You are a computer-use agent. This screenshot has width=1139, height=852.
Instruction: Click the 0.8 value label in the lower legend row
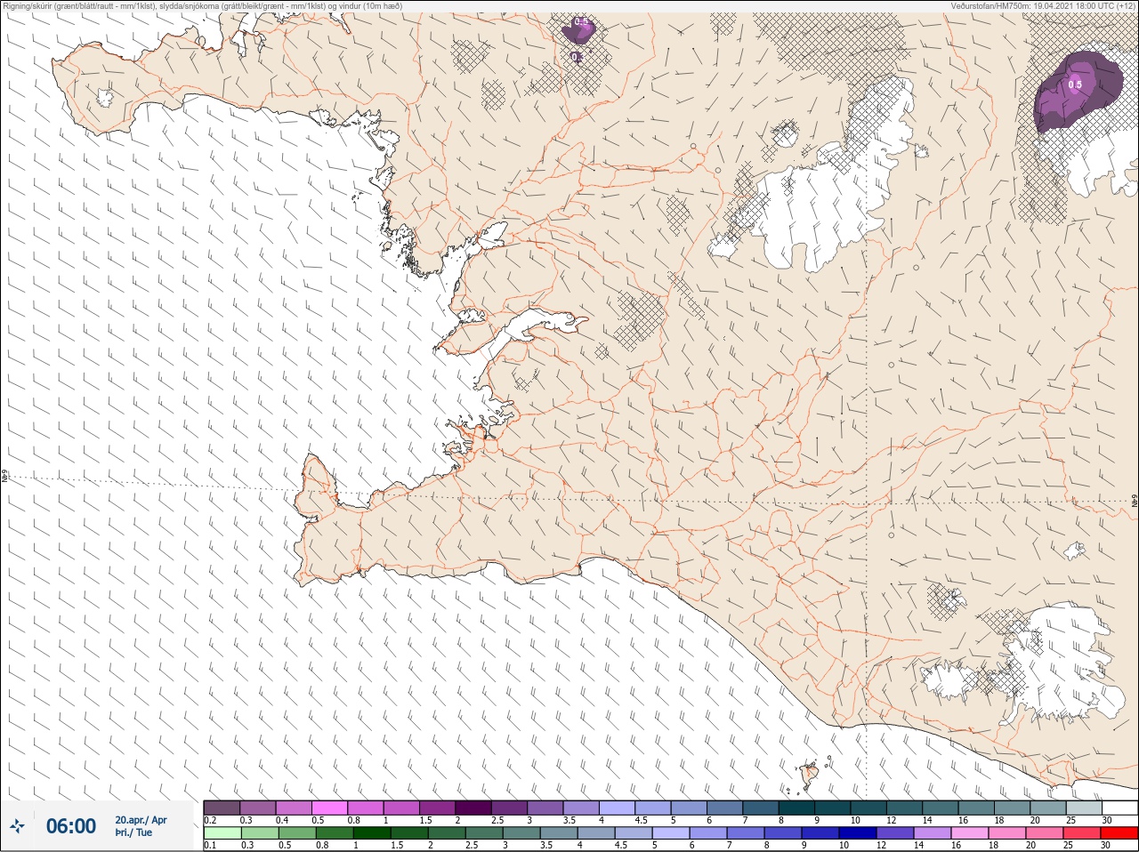pos(322,845)
